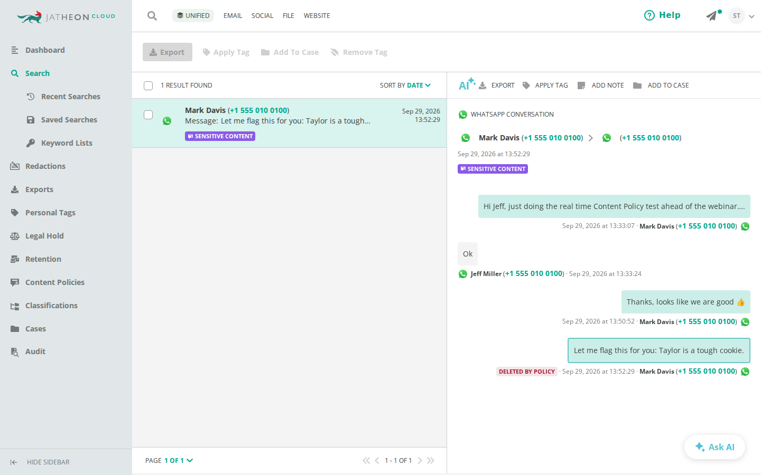Screen dimensions: 761x475
Task: Go to previous page arrow
Action: 377,461
